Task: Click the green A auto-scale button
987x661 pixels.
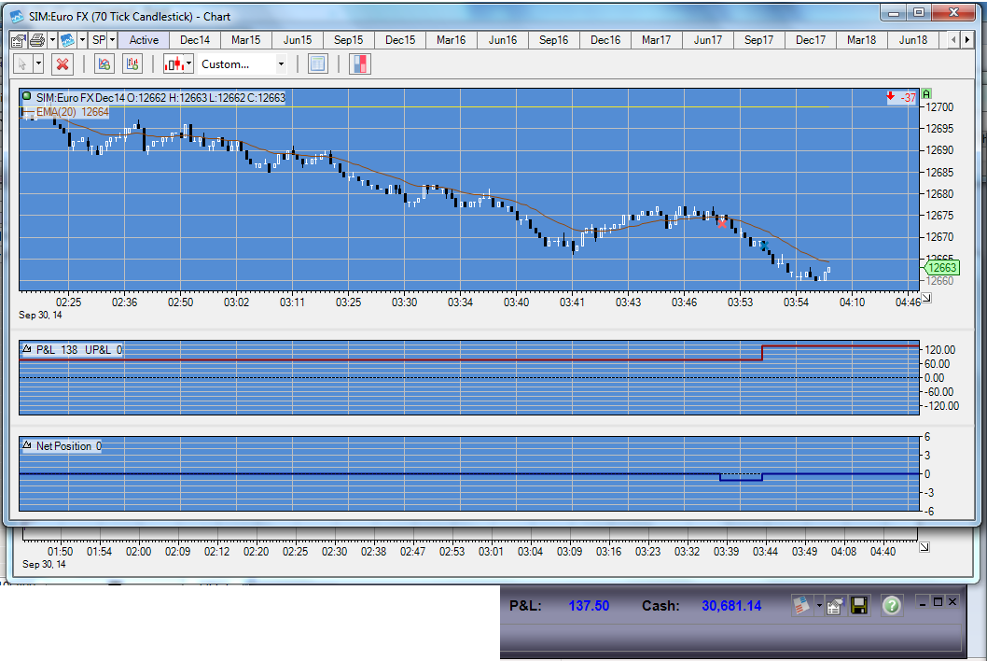Action: (x=926, y=94)
